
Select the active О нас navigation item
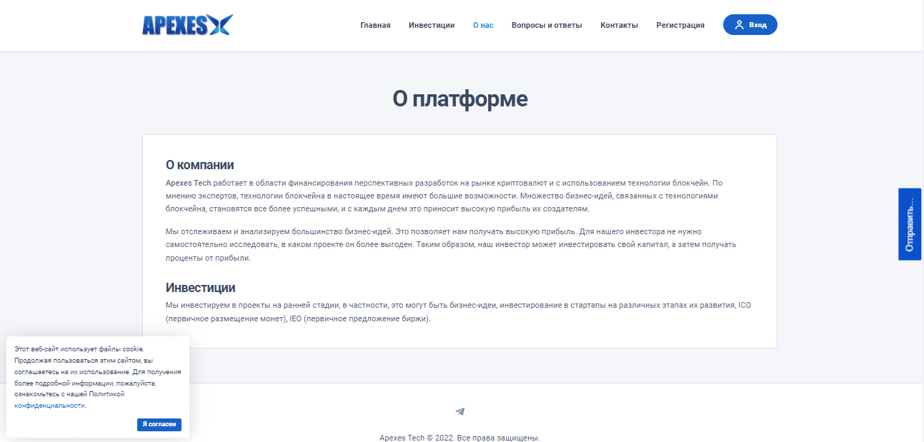click(x=483, y=24)
